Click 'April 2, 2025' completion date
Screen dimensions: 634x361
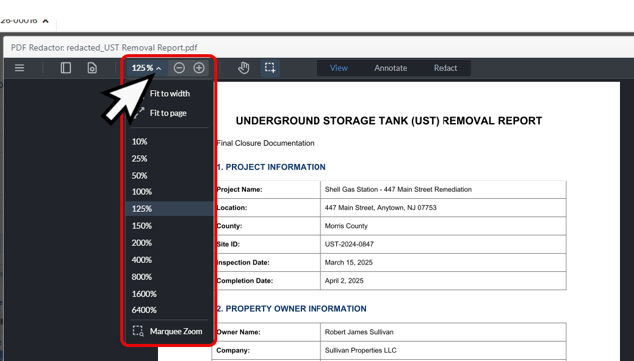pyautogui.click(x=344, y=281)
